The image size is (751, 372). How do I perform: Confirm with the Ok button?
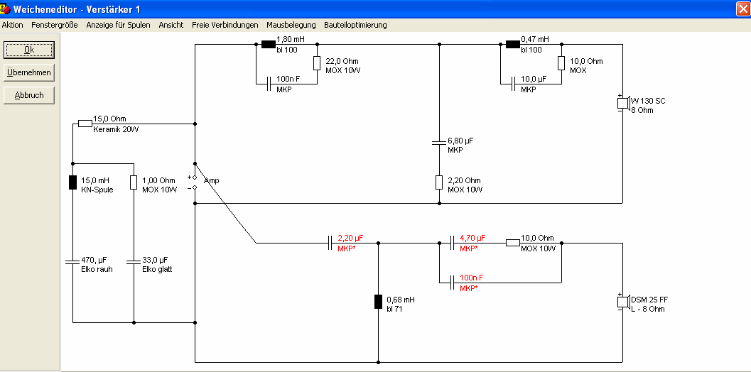pyautogui.click(x=29, y=50)
